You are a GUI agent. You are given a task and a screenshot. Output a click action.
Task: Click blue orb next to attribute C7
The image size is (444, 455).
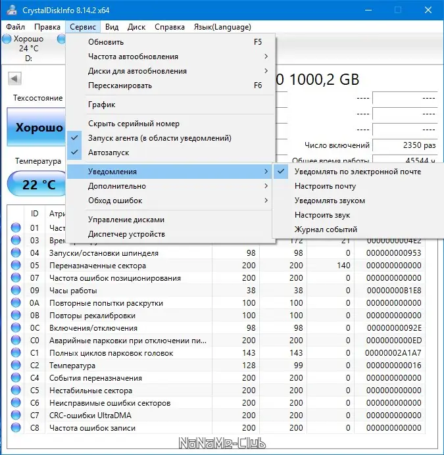pos(16,416)
